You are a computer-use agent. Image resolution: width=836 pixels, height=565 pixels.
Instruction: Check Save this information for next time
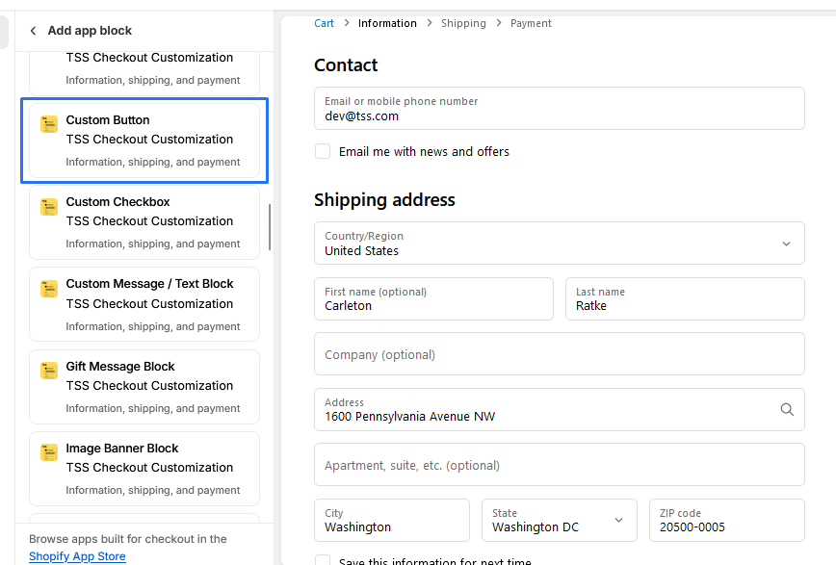pos(323,561)
